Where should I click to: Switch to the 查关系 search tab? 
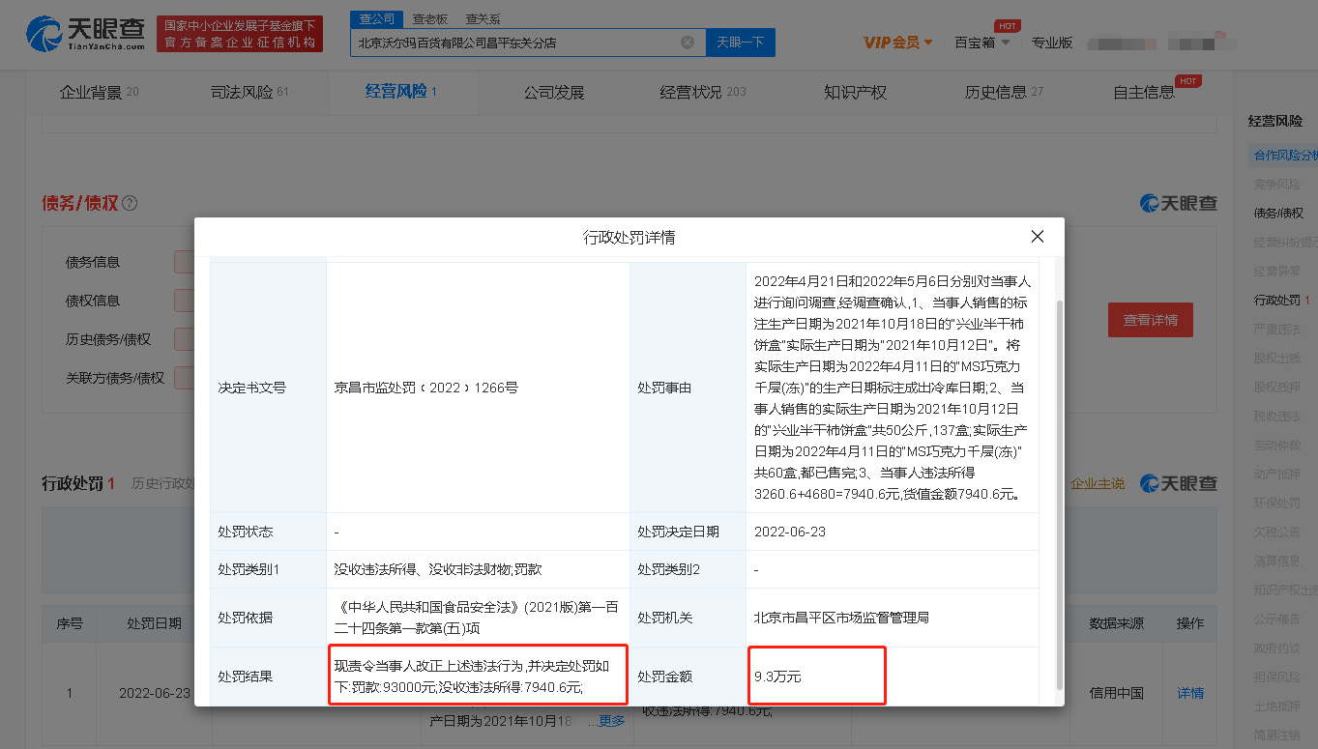483,18
